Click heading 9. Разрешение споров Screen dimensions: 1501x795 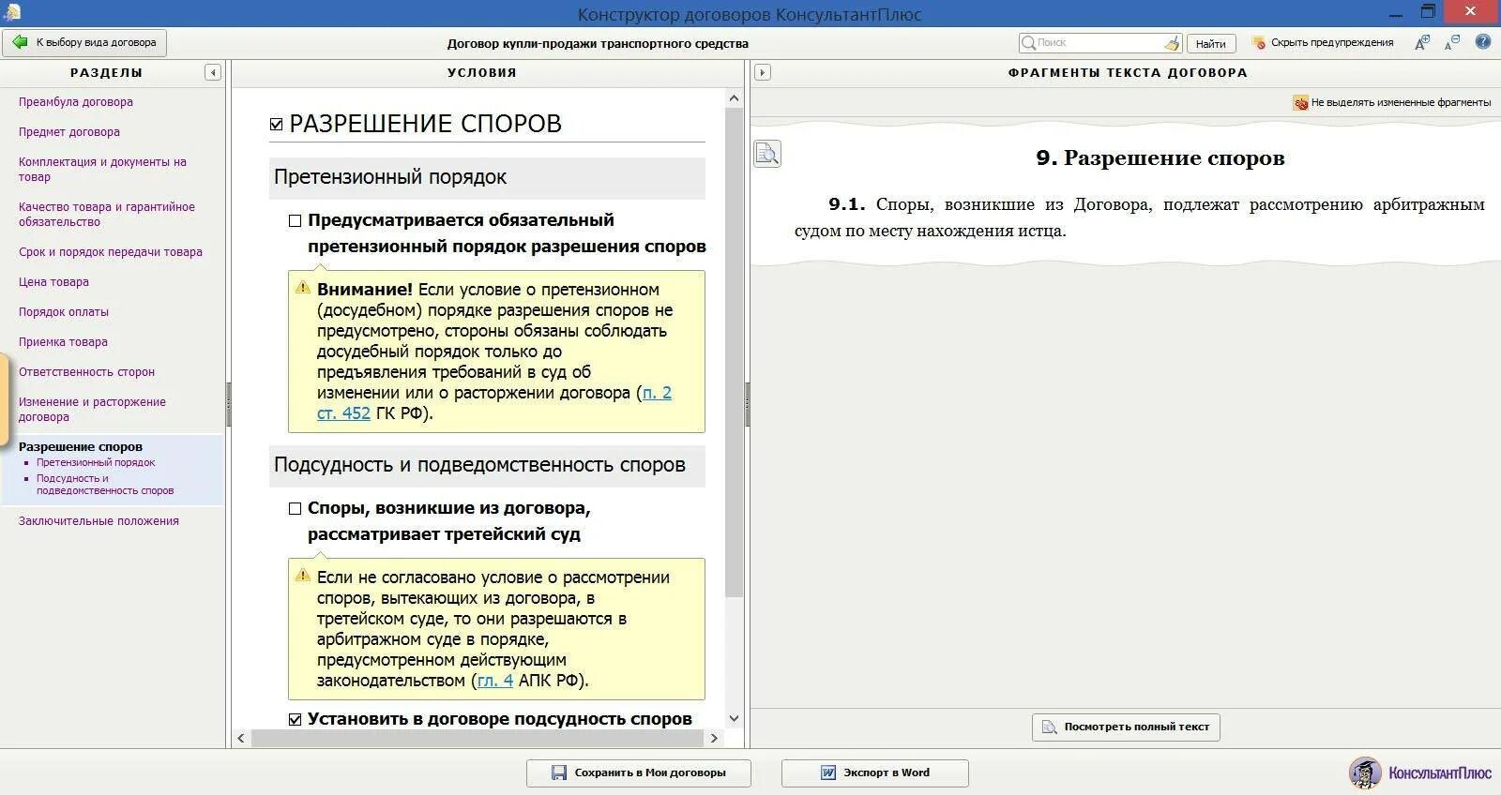[x=1160, y=158]
